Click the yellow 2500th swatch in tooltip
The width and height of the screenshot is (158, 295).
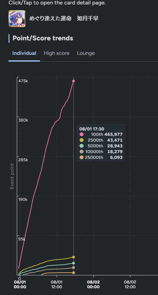click(x=81, y=140)
